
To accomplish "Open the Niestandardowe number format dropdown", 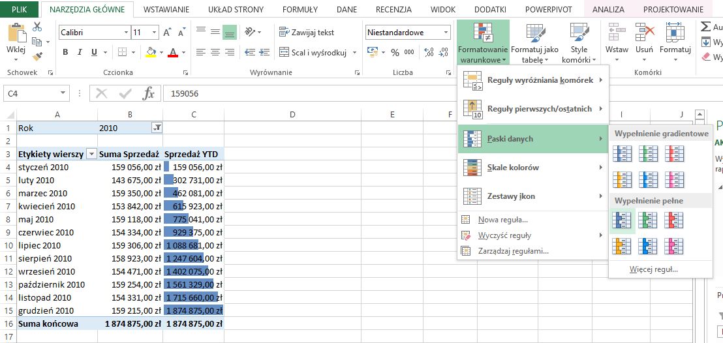I will pyautogui.click(x=446, y=33).
